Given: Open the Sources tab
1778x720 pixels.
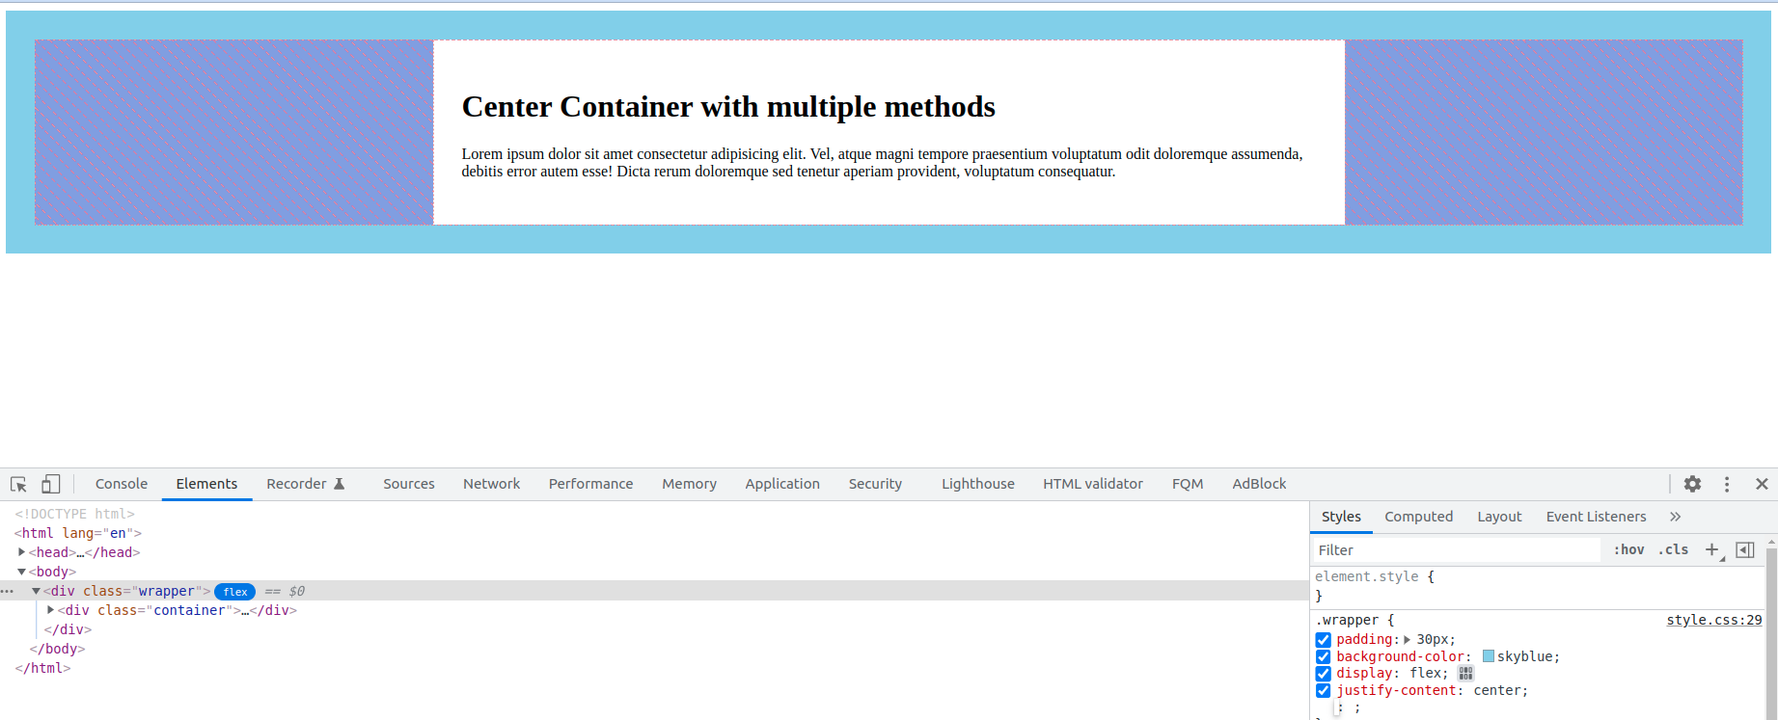Looking at the screenshot, I should [x=409, y=484].
